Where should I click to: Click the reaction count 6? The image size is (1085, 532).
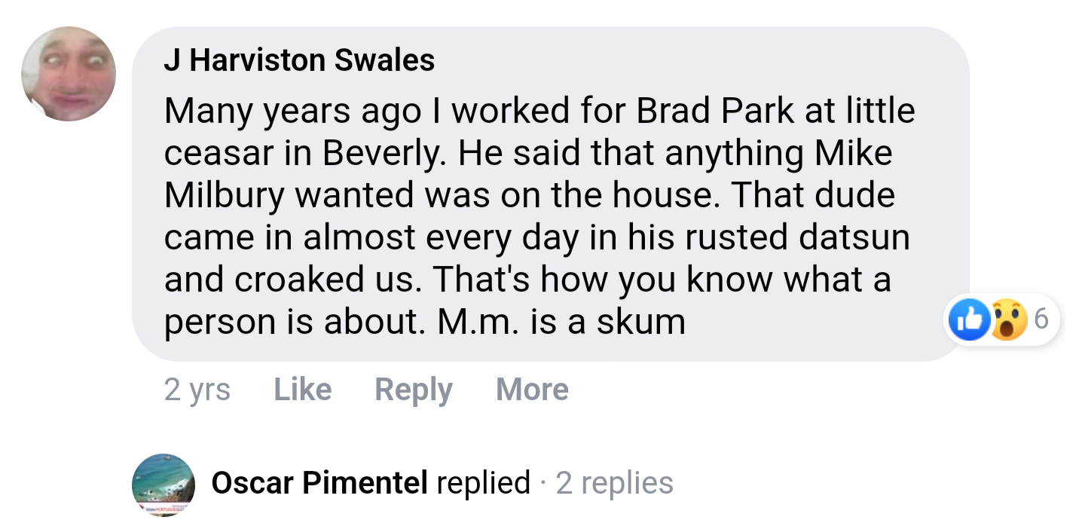point(1041,320)
